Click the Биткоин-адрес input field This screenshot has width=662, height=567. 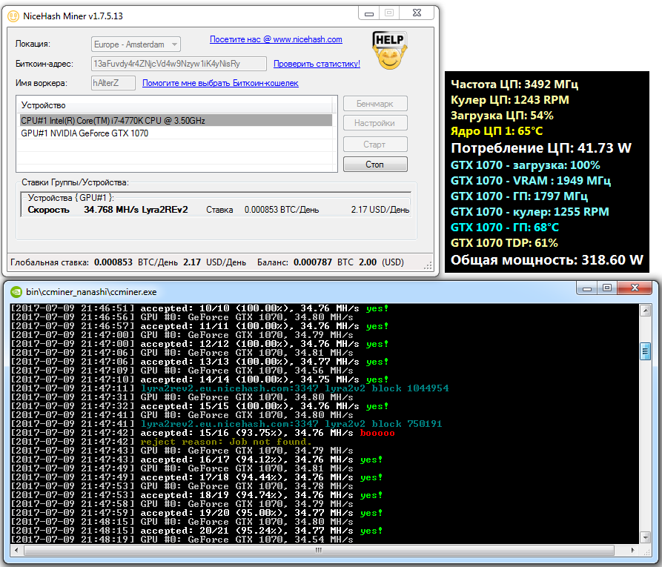pos(179,64)
